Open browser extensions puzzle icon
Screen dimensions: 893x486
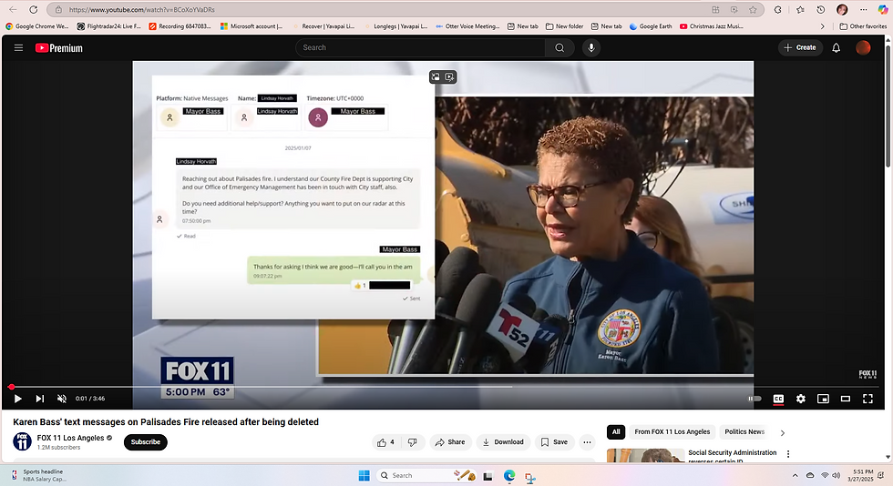[778, 10]
